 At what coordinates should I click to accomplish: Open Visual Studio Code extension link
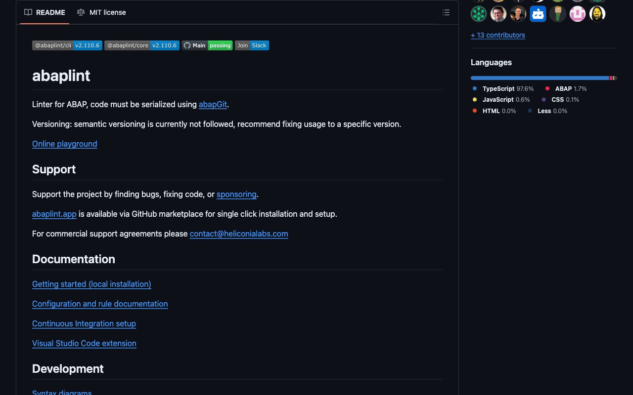84,343
